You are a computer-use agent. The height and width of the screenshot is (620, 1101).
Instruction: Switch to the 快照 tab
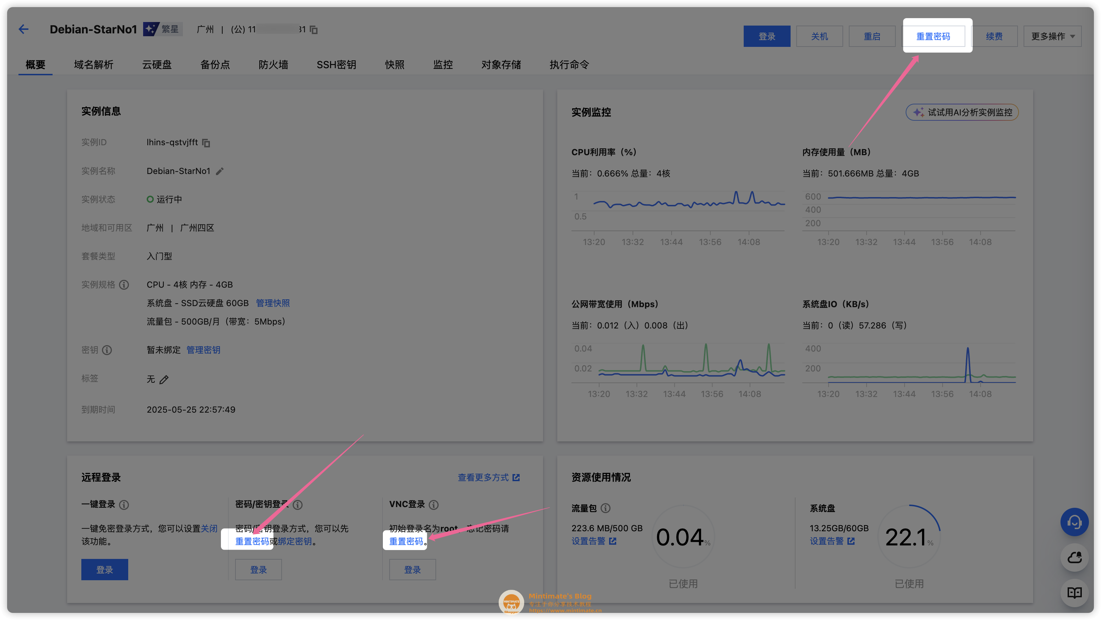point(395,65)
